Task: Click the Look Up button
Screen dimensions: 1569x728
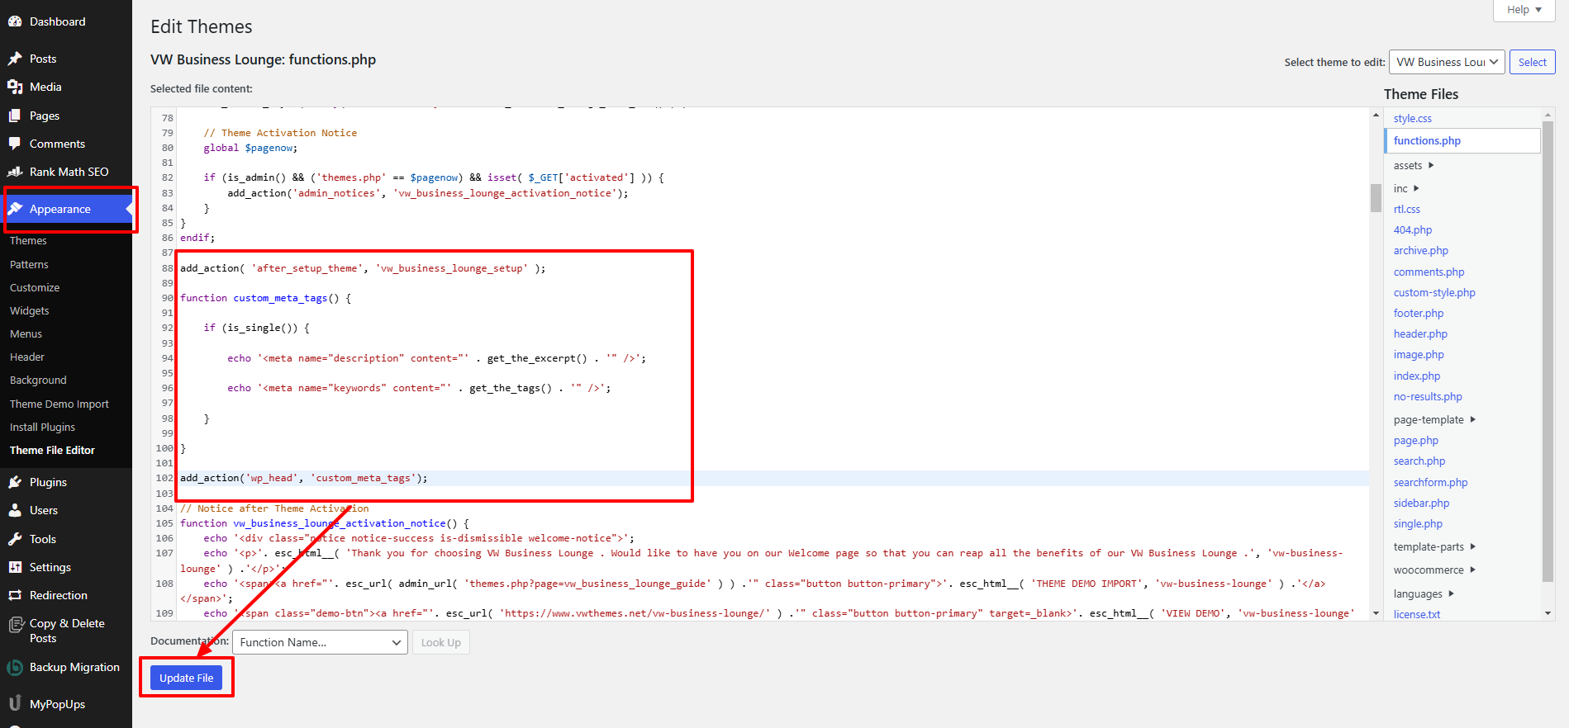Action: [441, 642]
